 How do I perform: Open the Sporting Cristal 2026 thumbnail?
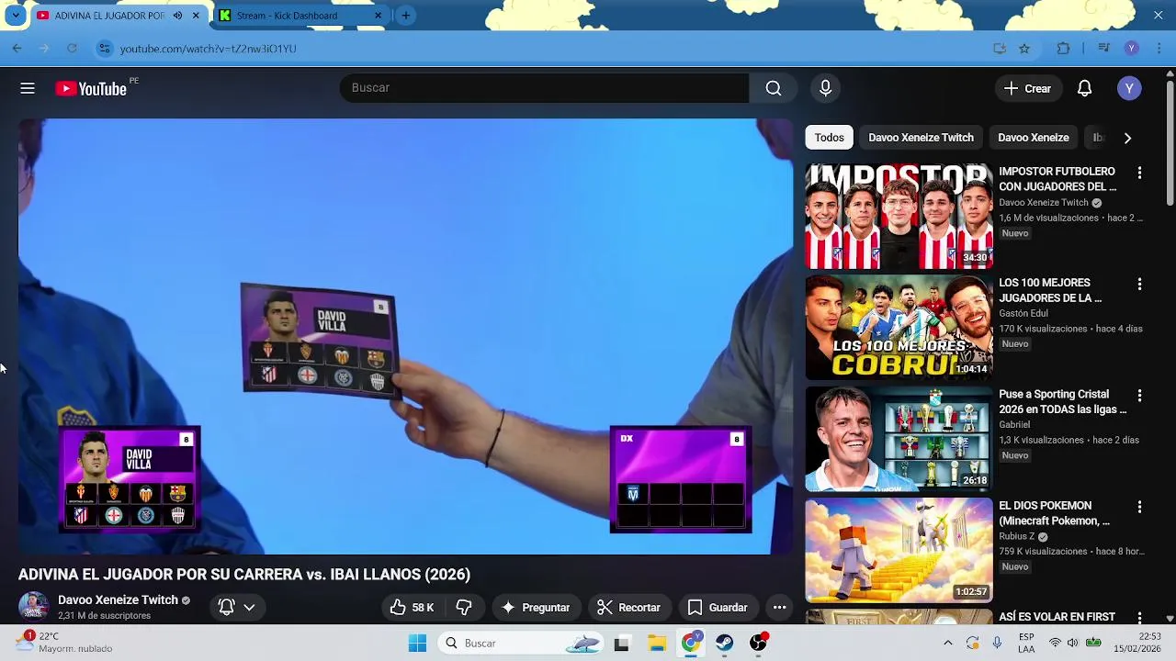click(899, 439)
